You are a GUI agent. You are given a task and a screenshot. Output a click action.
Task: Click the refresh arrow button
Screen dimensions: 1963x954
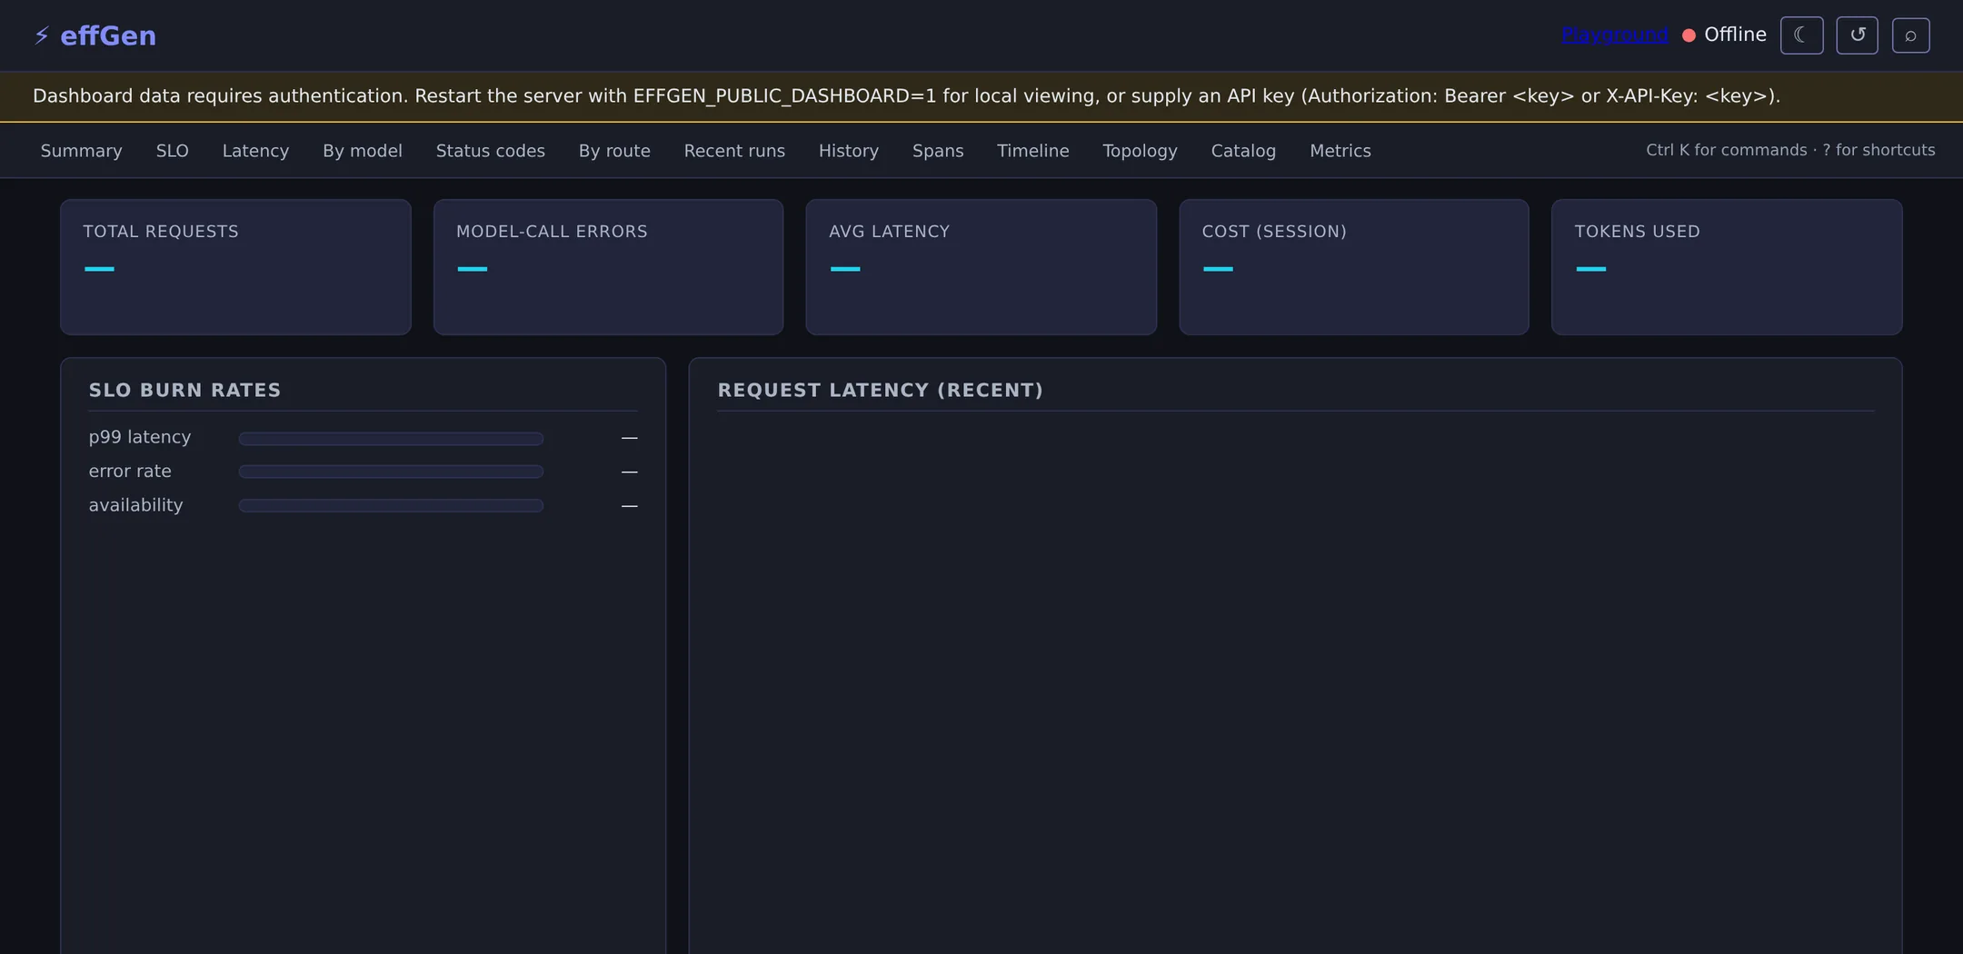pos(1857,35)
